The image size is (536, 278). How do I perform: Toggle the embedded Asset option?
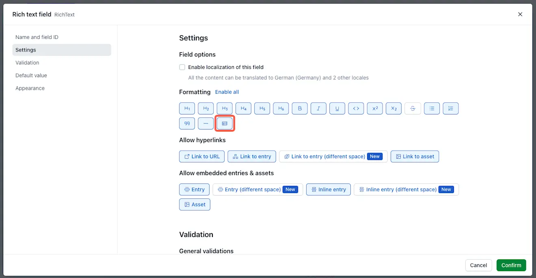(x=195, y=205)
